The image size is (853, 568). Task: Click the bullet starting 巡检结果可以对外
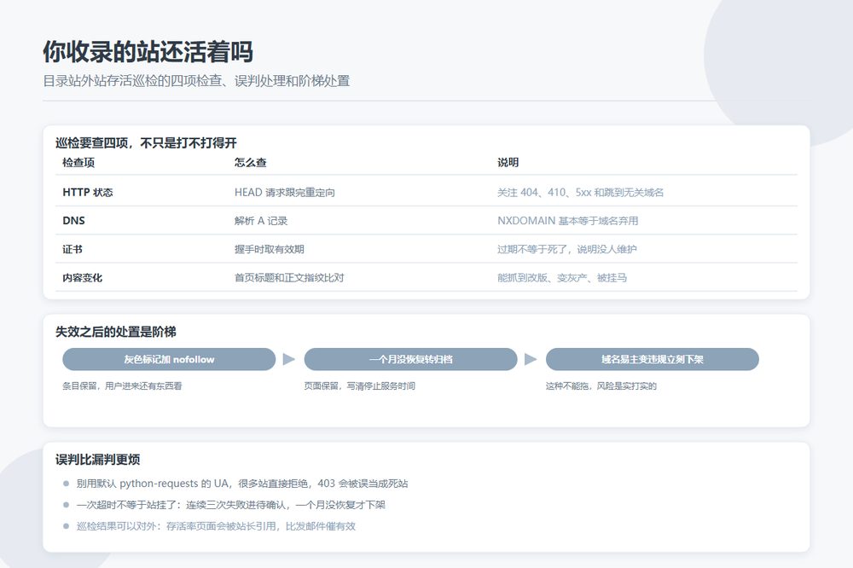coord(216,526)
